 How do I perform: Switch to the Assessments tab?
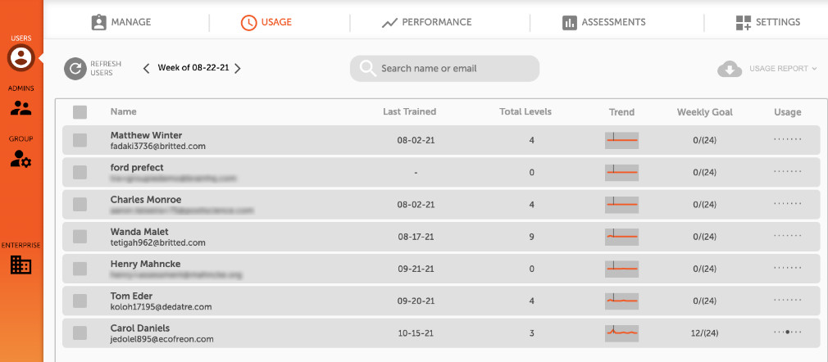[604, 22]
